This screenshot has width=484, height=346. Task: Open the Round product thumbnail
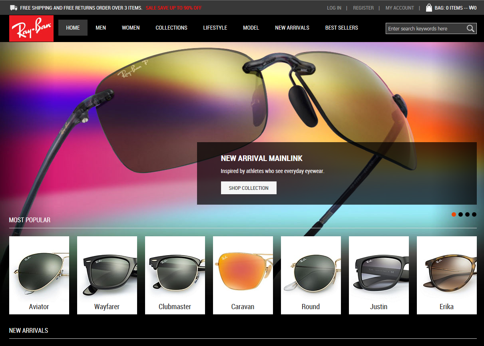[311, 275]
